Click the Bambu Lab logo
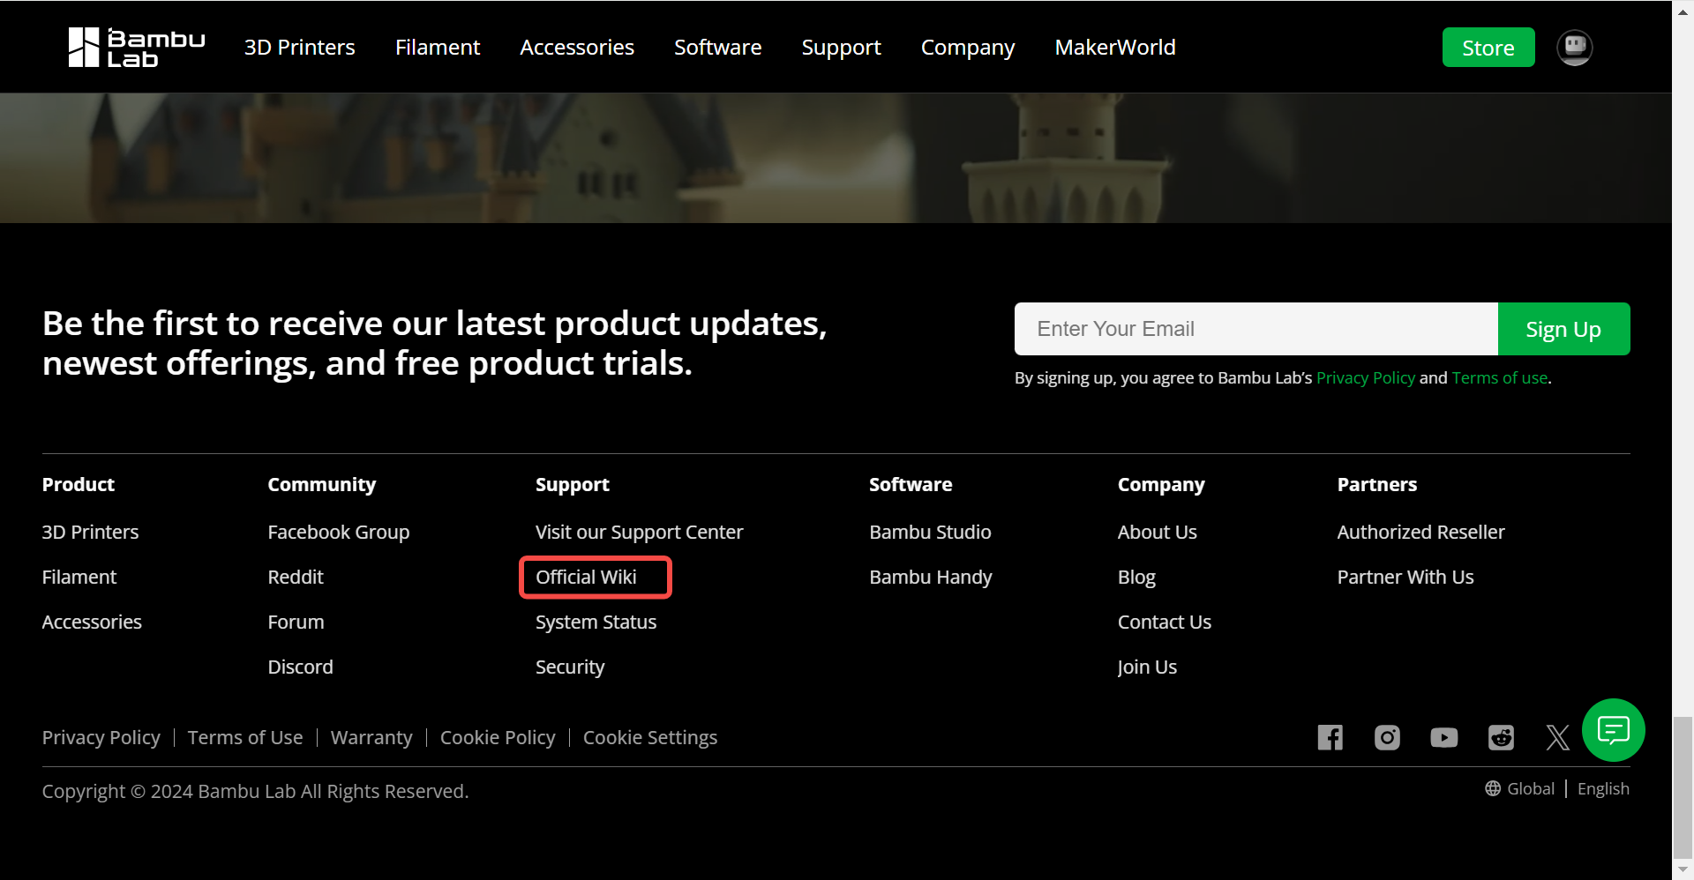Image resolution: width=1694 pixels, height=880 pixels. (x=137, y=48)
